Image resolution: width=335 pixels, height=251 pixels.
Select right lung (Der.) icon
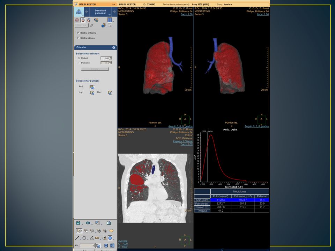pyautogui.click(x=110, y=93)
